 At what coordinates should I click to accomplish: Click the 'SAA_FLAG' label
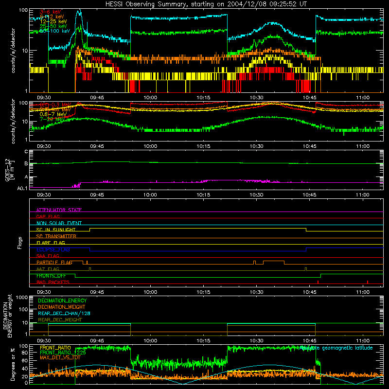point(48,256)
